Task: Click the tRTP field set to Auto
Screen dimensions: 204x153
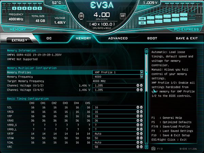Action: coord(118,134)
